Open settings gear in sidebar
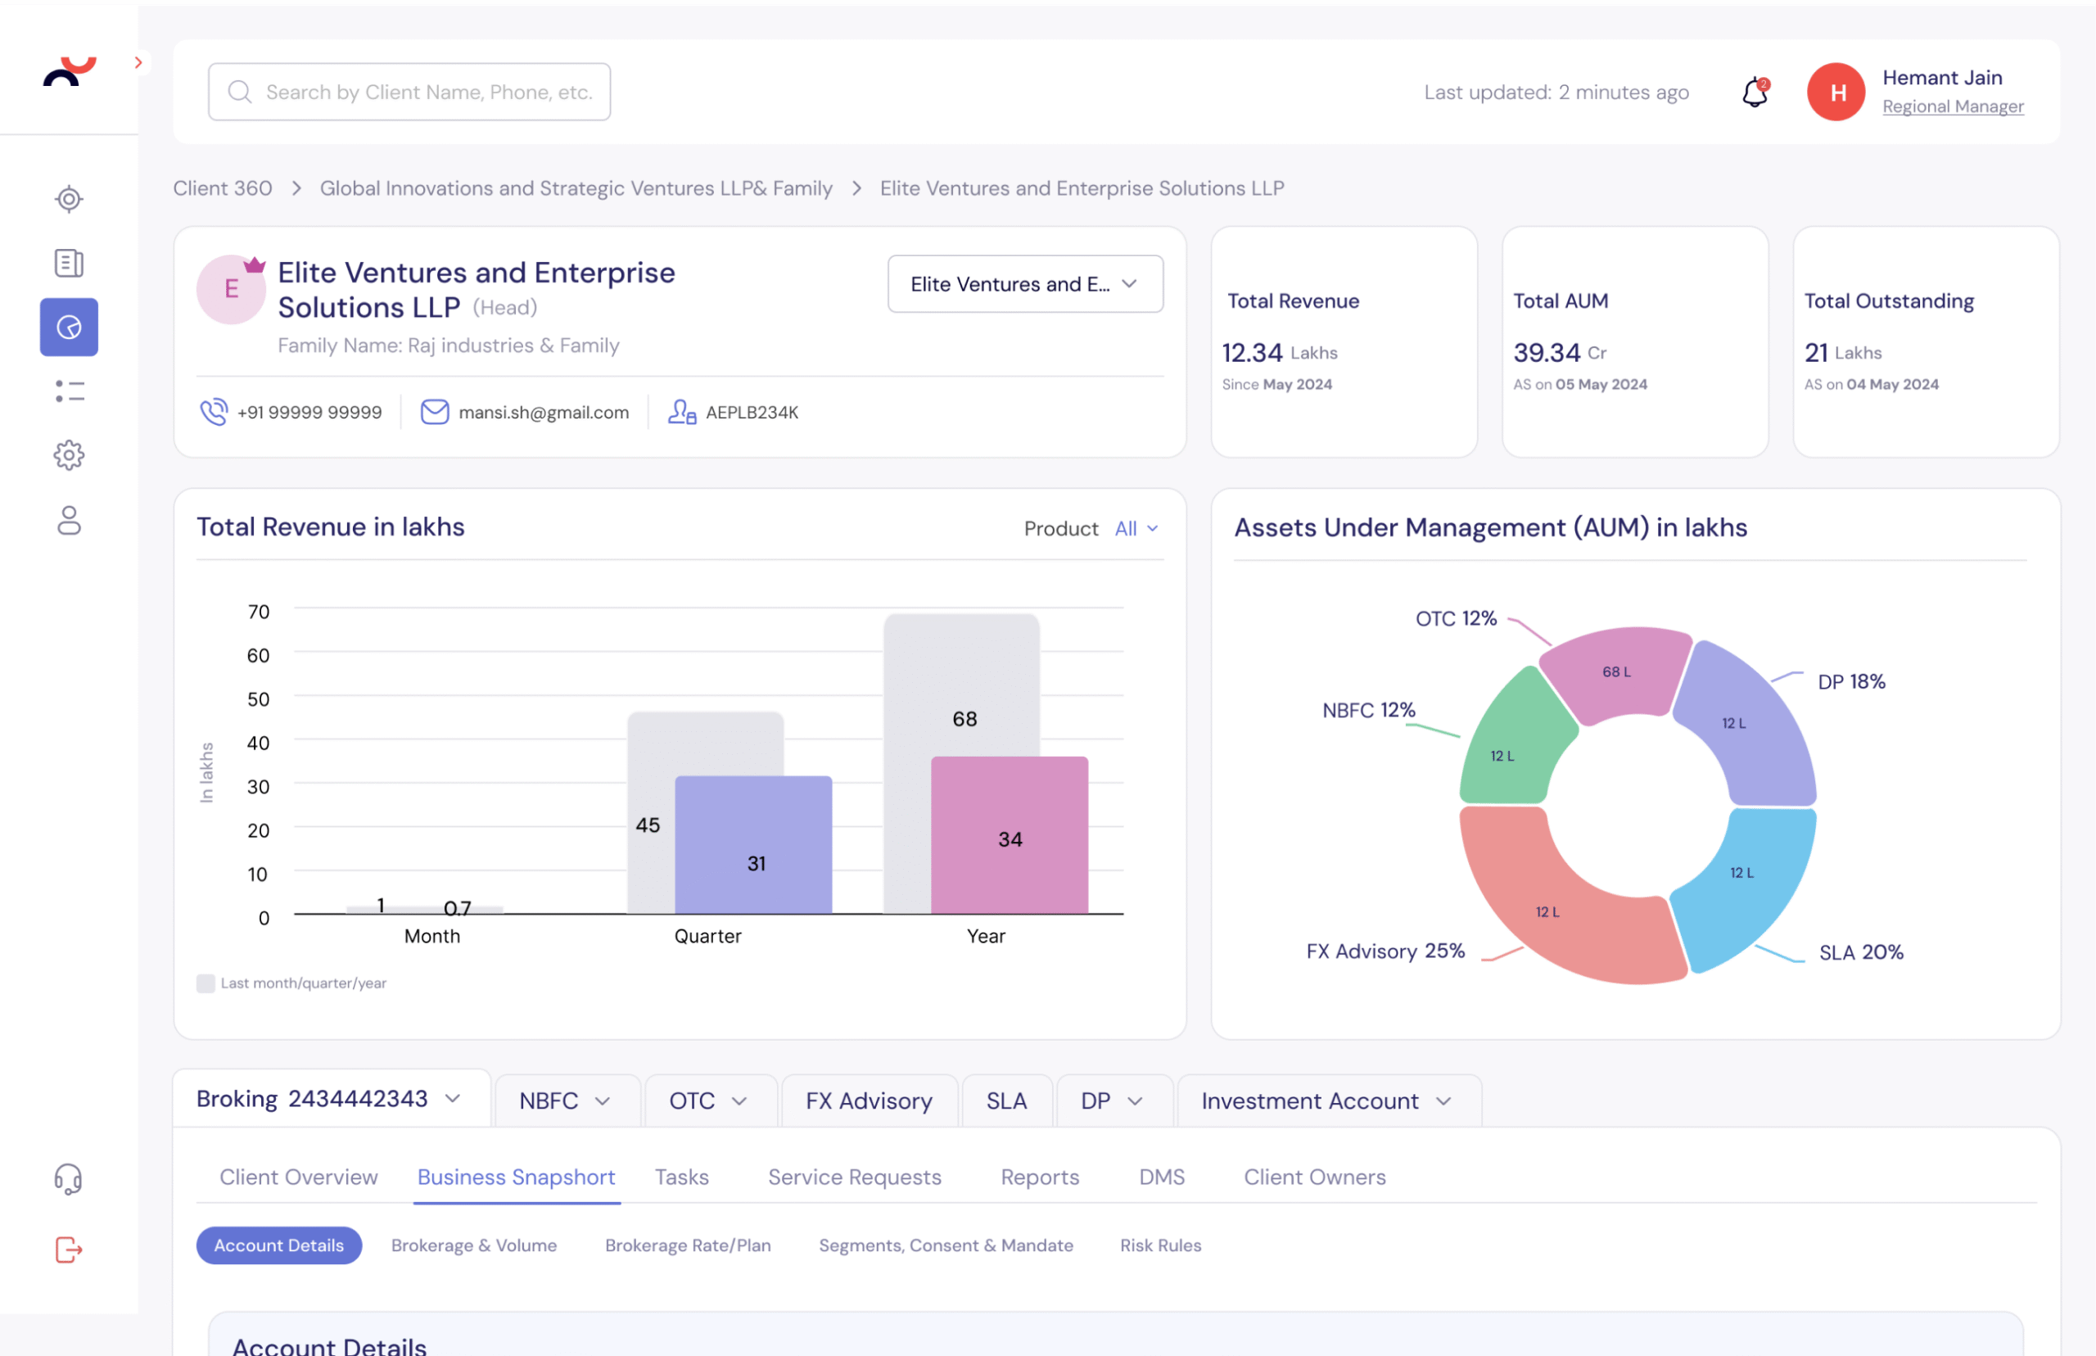The image size is (2096, 1356). (69, 455)
